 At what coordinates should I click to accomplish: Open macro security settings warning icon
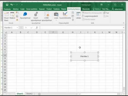tap(17, 20)
